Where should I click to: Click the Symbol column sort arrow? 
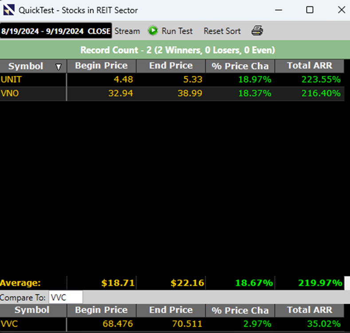tap(59, 67)
